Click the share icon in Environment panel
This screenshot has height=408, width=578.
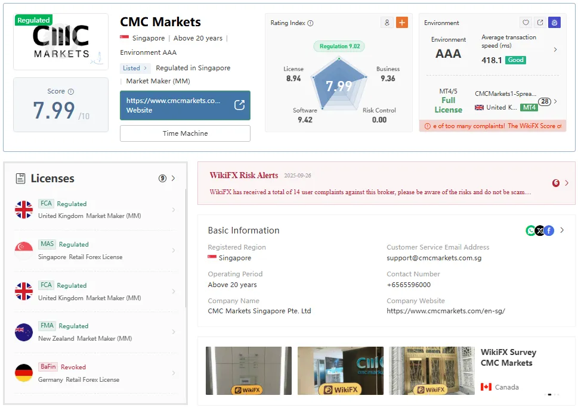pos(540,23)
